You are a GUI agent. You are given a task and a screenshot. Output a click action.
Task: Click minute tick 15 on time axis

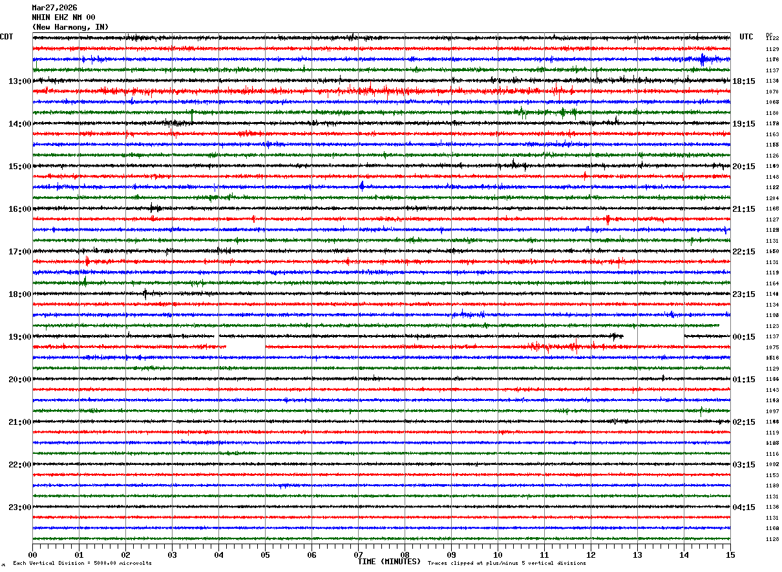[730, 555]
